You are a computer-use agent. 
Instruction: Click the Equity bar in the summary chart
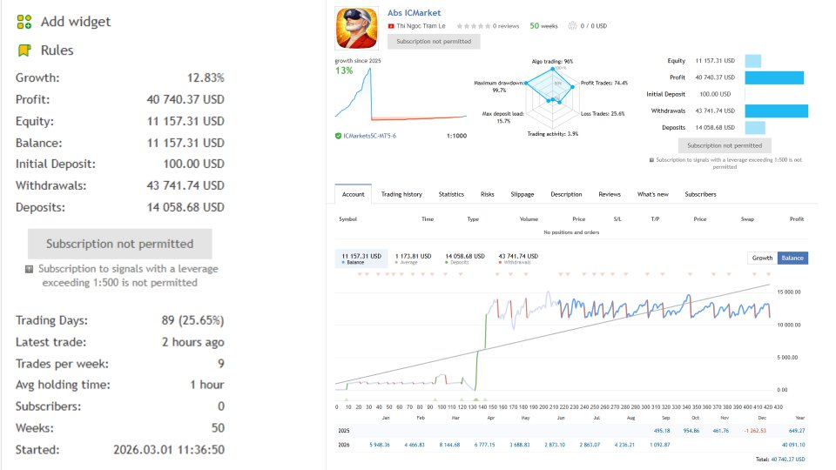coord(752,61)
